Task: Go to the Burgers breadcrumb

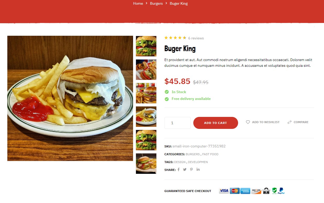Action: coord(156,3)
